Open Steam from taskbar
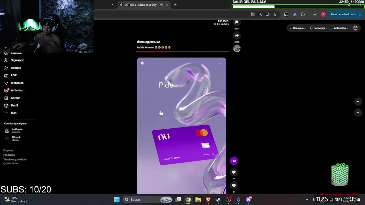This screenshot has width=365, height=205. (218, 200)
